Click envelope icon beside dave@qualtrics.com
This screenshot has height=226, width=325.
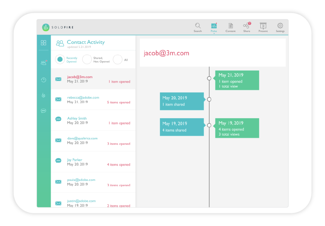pyautogui.click(x=58, y=140)
